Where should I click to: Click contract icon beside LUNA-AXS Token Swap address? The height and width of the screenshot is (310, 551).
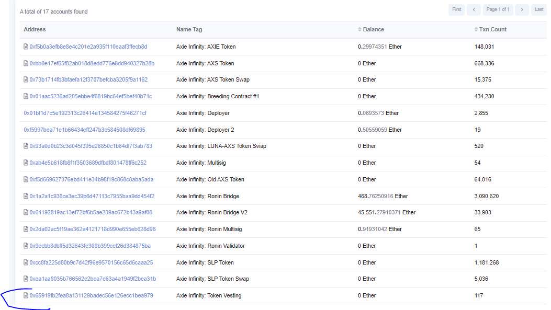tap(26, 146)
